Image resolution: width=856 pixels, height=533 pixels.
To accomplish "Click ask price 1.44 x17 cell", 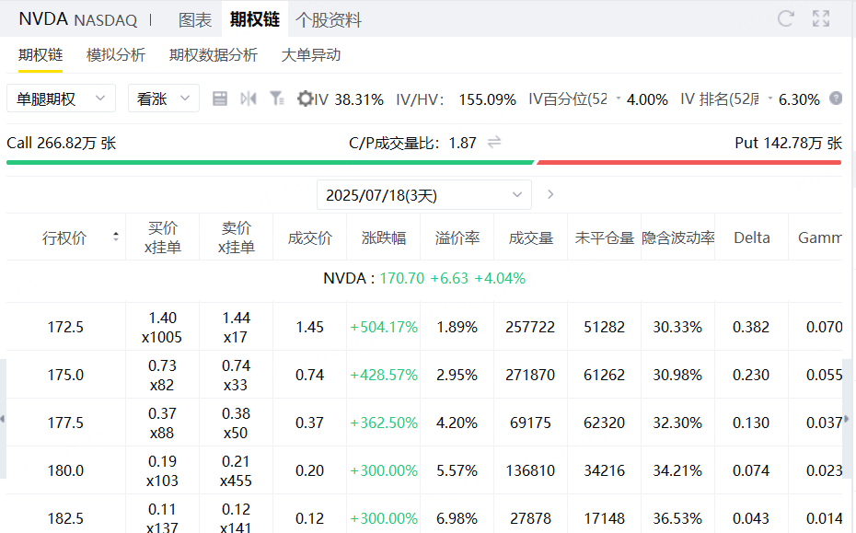I will [236, 327].
